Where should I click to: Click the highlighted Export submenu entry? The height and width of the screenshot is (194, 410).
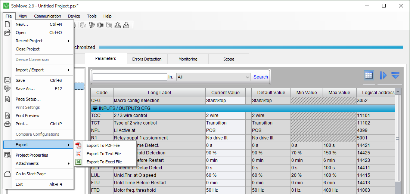click(38, 145)
